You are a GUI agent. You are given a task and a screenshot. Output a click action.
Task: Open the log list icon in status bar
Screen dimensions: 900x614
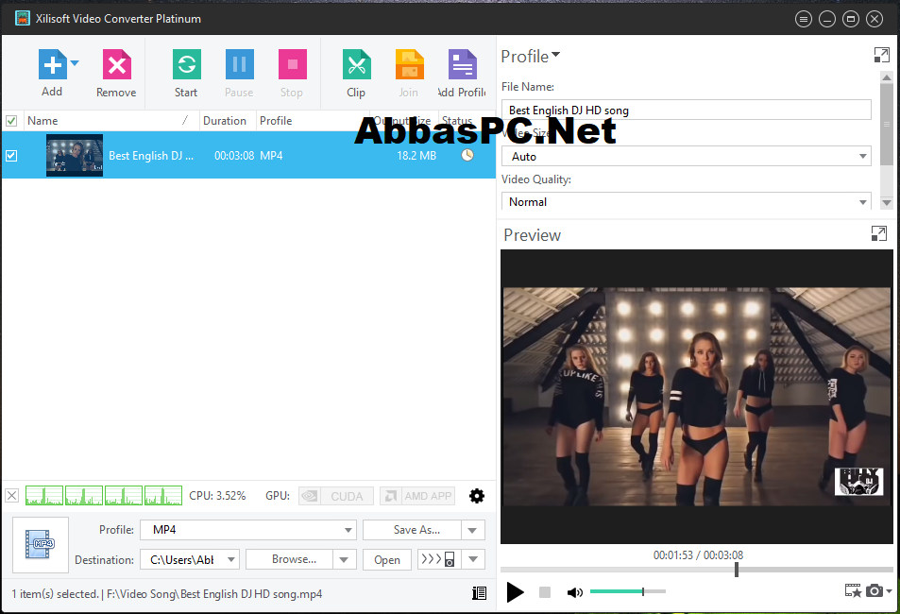[479, 593]
